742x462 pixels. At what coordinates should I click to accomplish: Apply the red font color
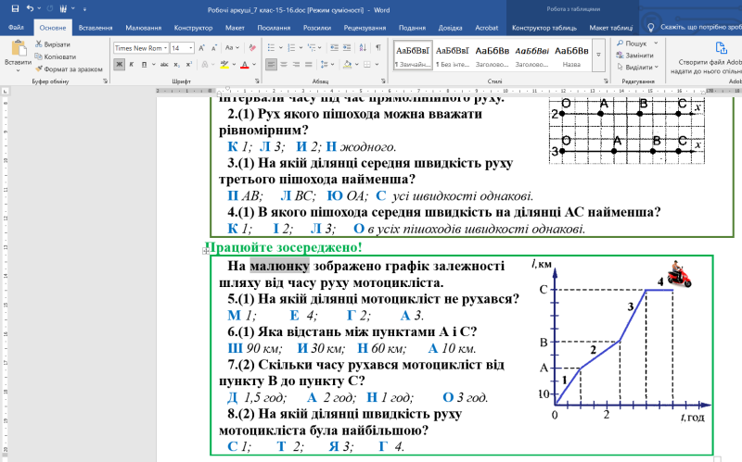[245, 64]
